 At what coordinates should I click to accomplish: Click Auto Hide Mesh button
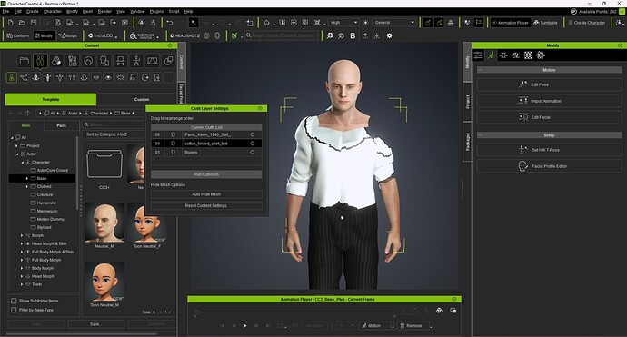(x=206, y=194)
